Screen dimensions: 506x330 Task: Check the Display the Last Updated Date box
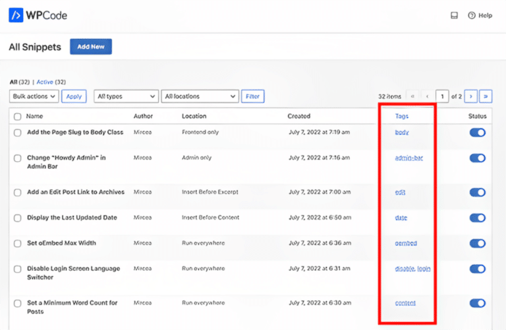[x=17, y=218]
